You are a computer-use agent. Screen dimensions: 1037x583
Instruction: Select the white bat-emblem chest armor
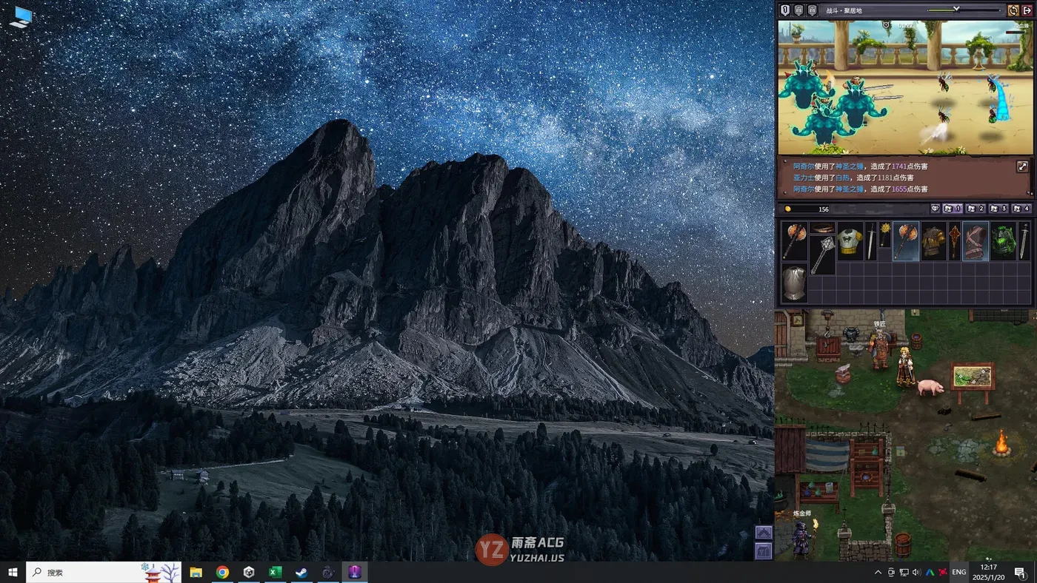pyautogui.click(x=850, y=240)
